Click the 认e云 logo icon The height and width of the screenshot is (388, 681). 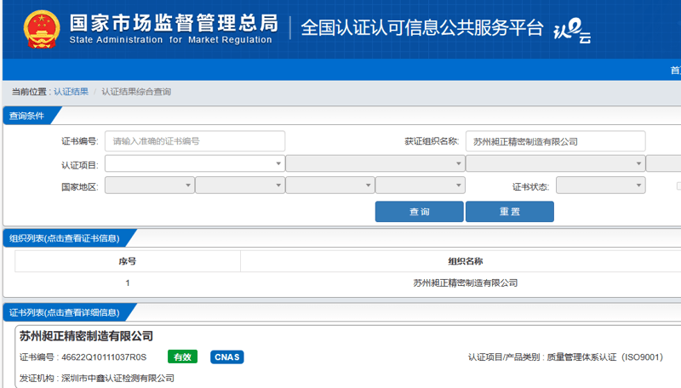[x=572, y=31]
